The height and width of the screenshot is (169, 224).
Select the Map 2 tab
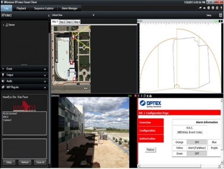(x=62, y=22)
